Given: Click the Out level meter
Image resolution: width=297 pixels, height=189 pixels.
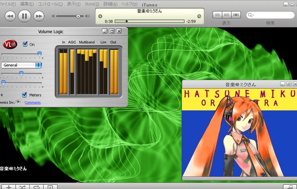Looking at the screenshot, I should click(x=114, y=72).
